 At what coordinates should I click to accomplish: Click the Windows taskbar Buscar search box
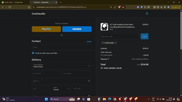[62, 99]
